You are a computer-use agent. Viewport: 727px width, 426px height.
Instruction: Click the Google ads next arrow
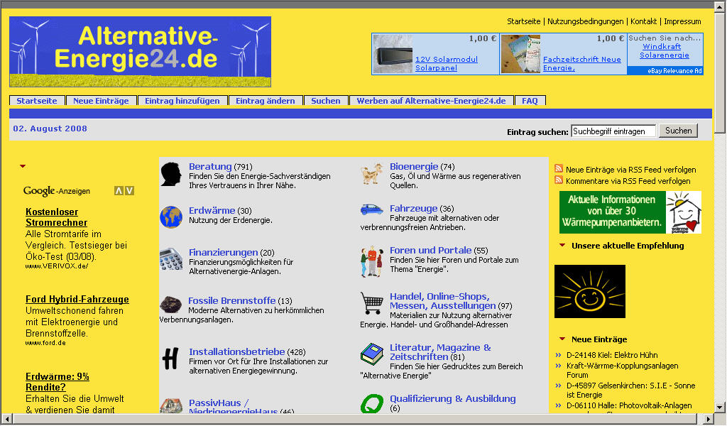(129, 190)
